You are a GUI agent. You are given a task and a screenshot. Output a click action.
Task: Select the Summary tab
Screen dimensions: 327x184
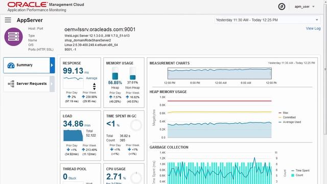click(x=29, y=65)
